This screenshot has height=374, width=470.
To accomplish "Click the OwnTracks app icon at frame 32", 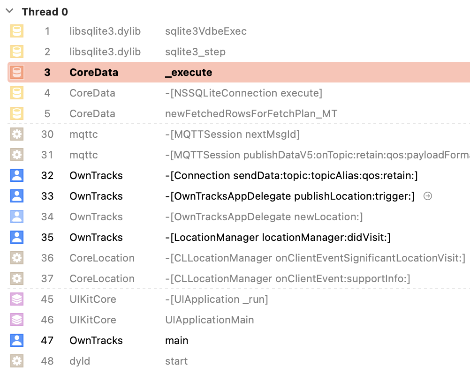I will [x=17, y=175].
